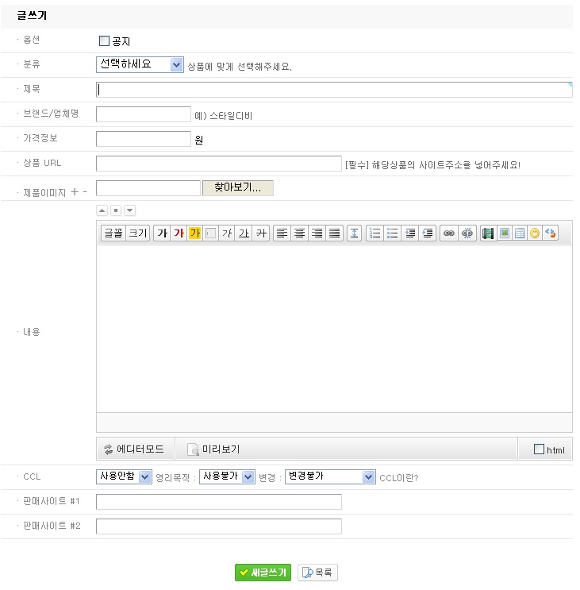Open the emoticon picker
580x590 pixels.
535,233
